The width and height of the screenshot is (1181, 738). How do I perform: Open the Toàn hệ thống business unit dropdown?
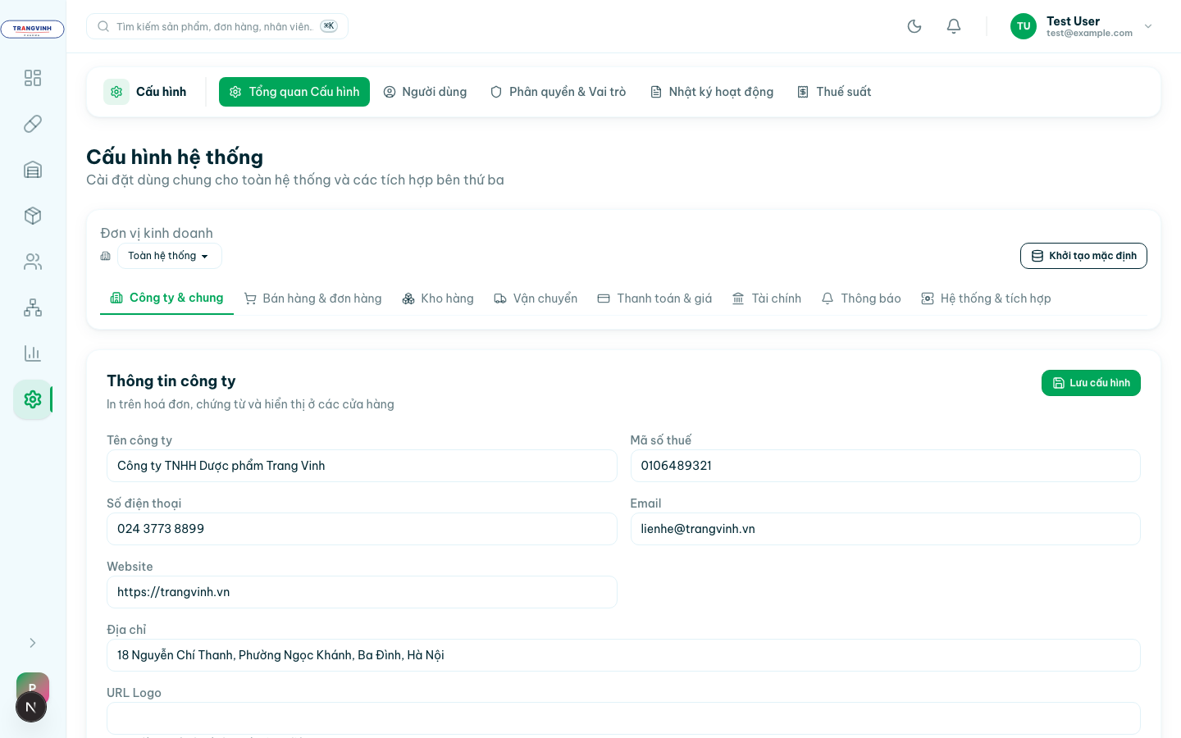pos(170,256)
